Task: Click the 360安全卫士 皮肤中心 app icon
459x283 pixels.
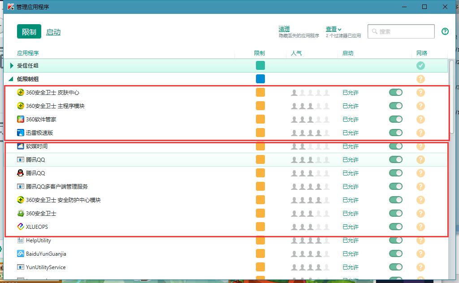Action: point(21,92)
